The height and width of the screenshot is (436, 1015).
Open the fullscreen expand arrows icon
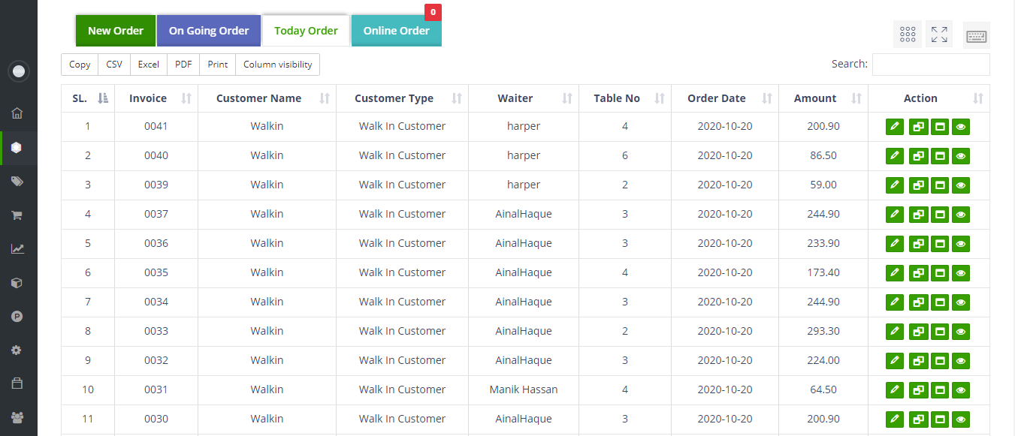(938, 35)
